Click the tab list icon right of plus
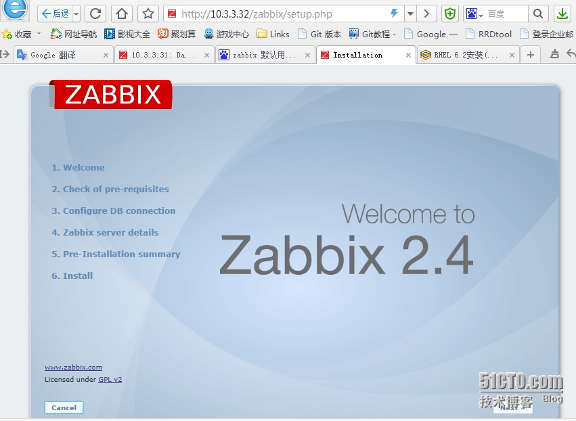 [554, 54]
